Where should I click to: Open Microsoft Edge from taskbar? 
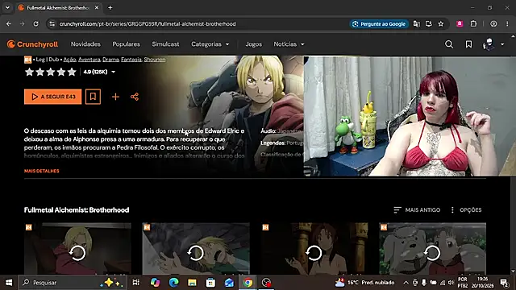coord(173,283)
